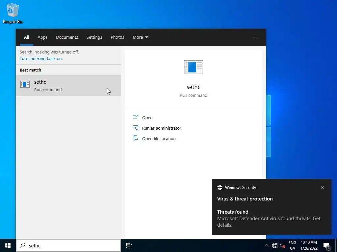Choose Run as administrator for sethc
This screenshot has width=337, height=252.
162,128
